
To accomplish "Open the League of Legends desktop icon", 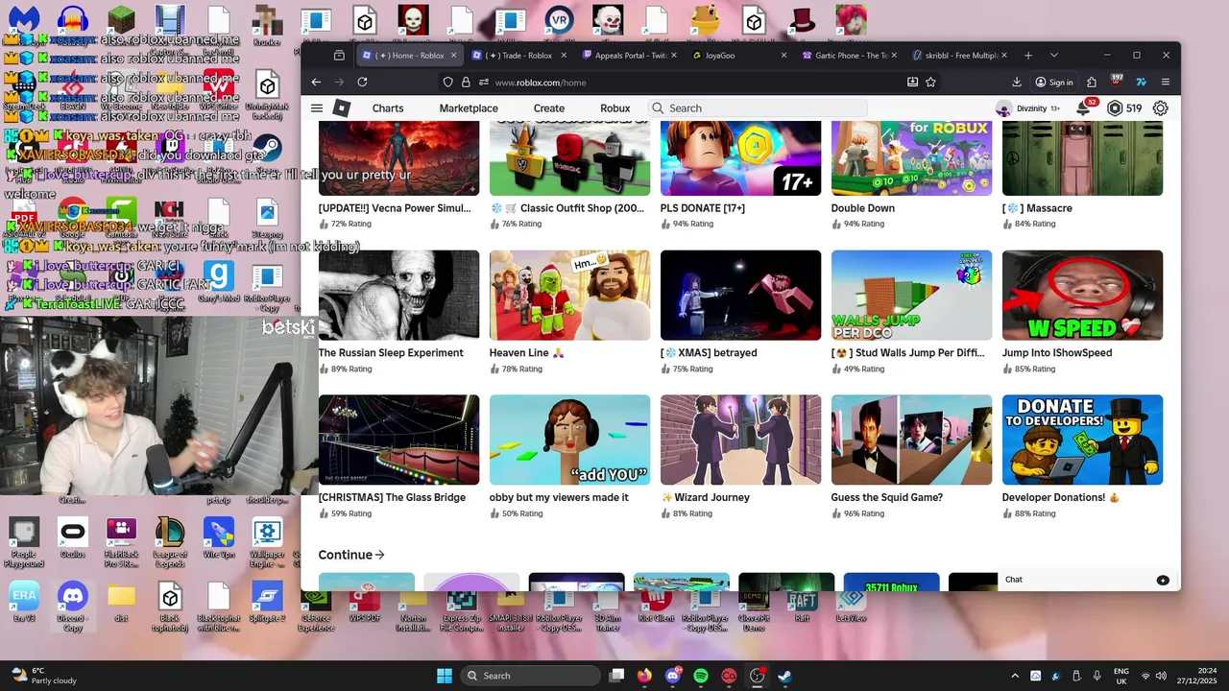I will [170, 542].
